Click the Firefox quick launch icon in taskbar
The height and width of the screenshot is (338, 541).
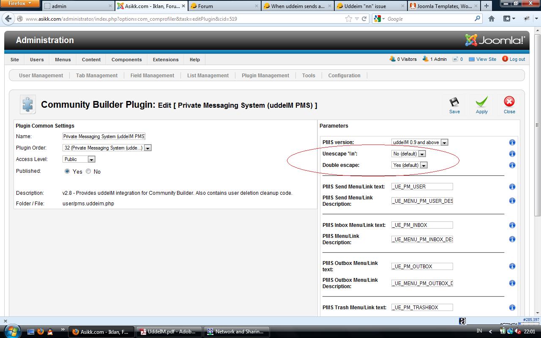pyautogui.click(x=40, y=332)
